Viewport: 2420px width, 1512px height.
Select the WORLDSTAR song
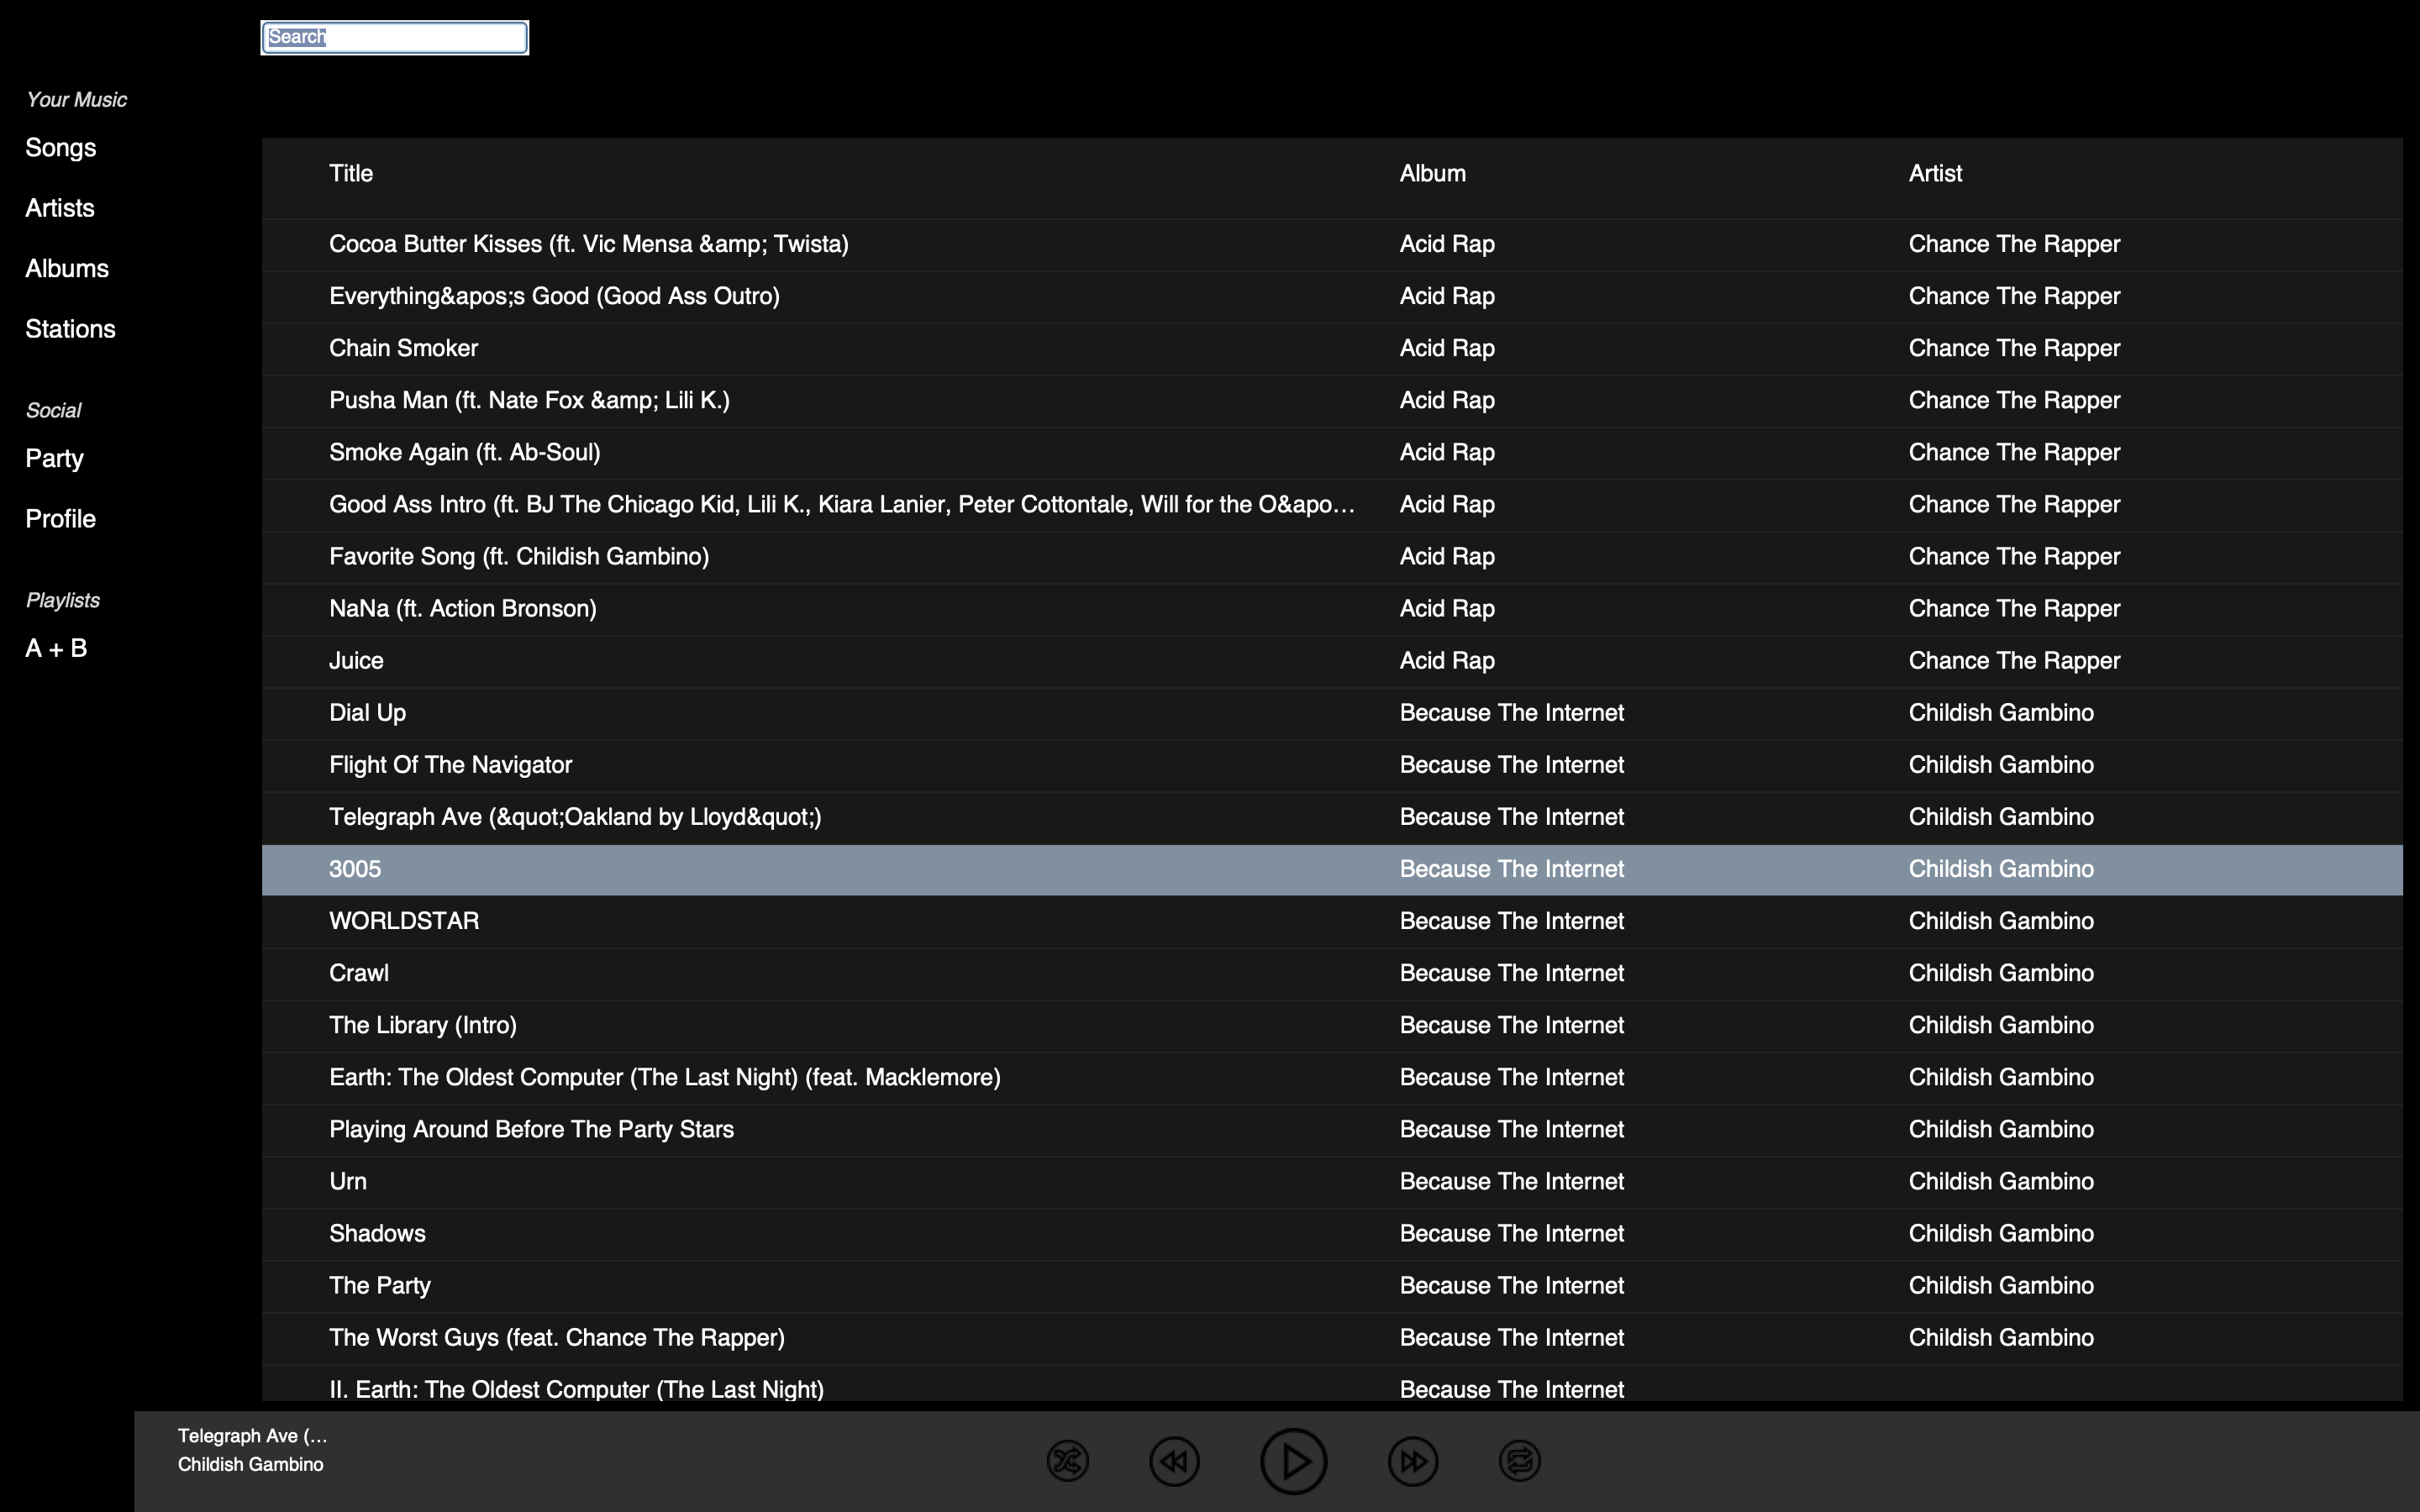pyautogui.click(x=1332, y=921)
